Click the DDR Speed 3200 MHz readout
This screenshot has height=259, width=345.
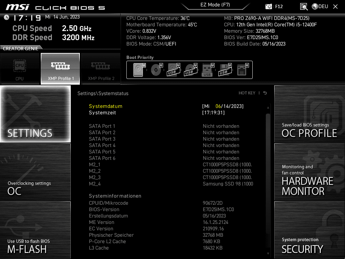coord(54,37)
